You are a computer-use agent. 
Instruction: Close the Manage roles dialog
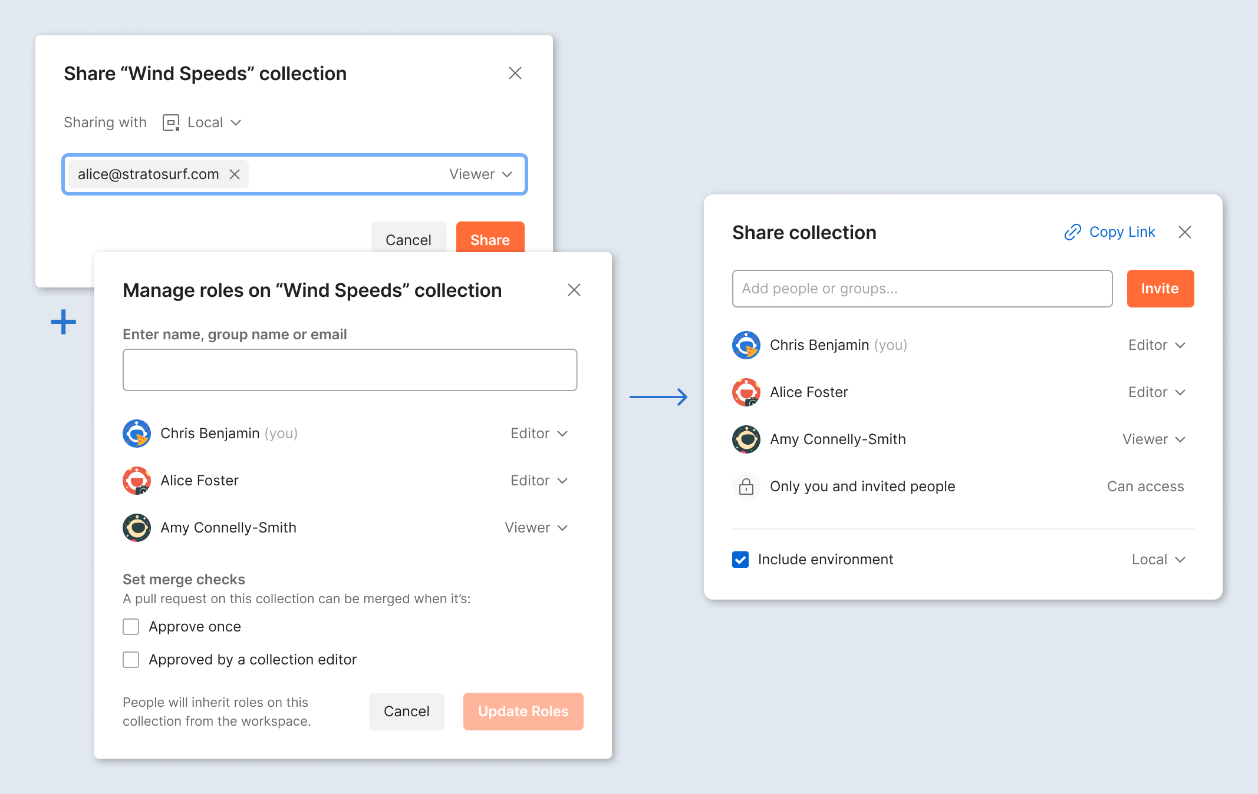574,290
